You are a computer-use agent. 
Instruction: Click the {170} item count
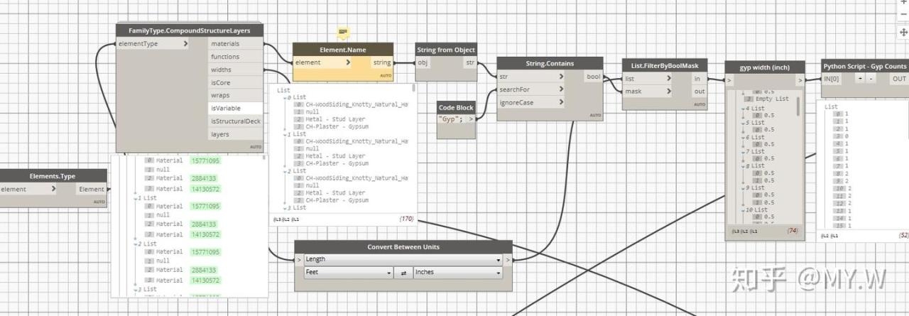(x=406, y=219)
